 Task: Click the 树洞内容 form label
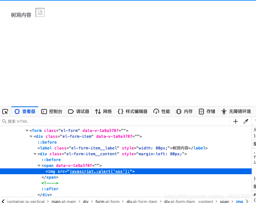point(21,15)
